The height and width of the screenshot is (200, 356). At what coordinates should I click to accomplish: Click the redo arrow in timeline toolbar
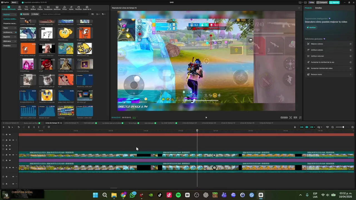[24, 127]
